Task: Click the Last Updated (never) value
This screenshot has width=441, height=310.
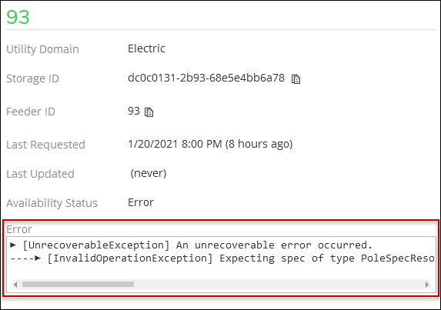Action: coord(149,173)
